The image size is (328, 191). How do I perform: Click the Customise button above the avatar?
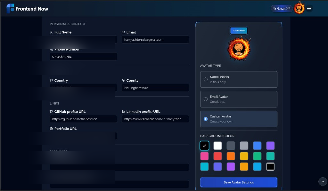[239, 30]
